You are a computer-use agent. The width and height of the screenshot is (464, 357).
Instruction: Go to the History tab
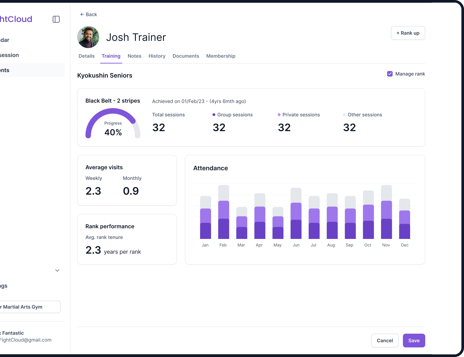click(x=157, y=56)
